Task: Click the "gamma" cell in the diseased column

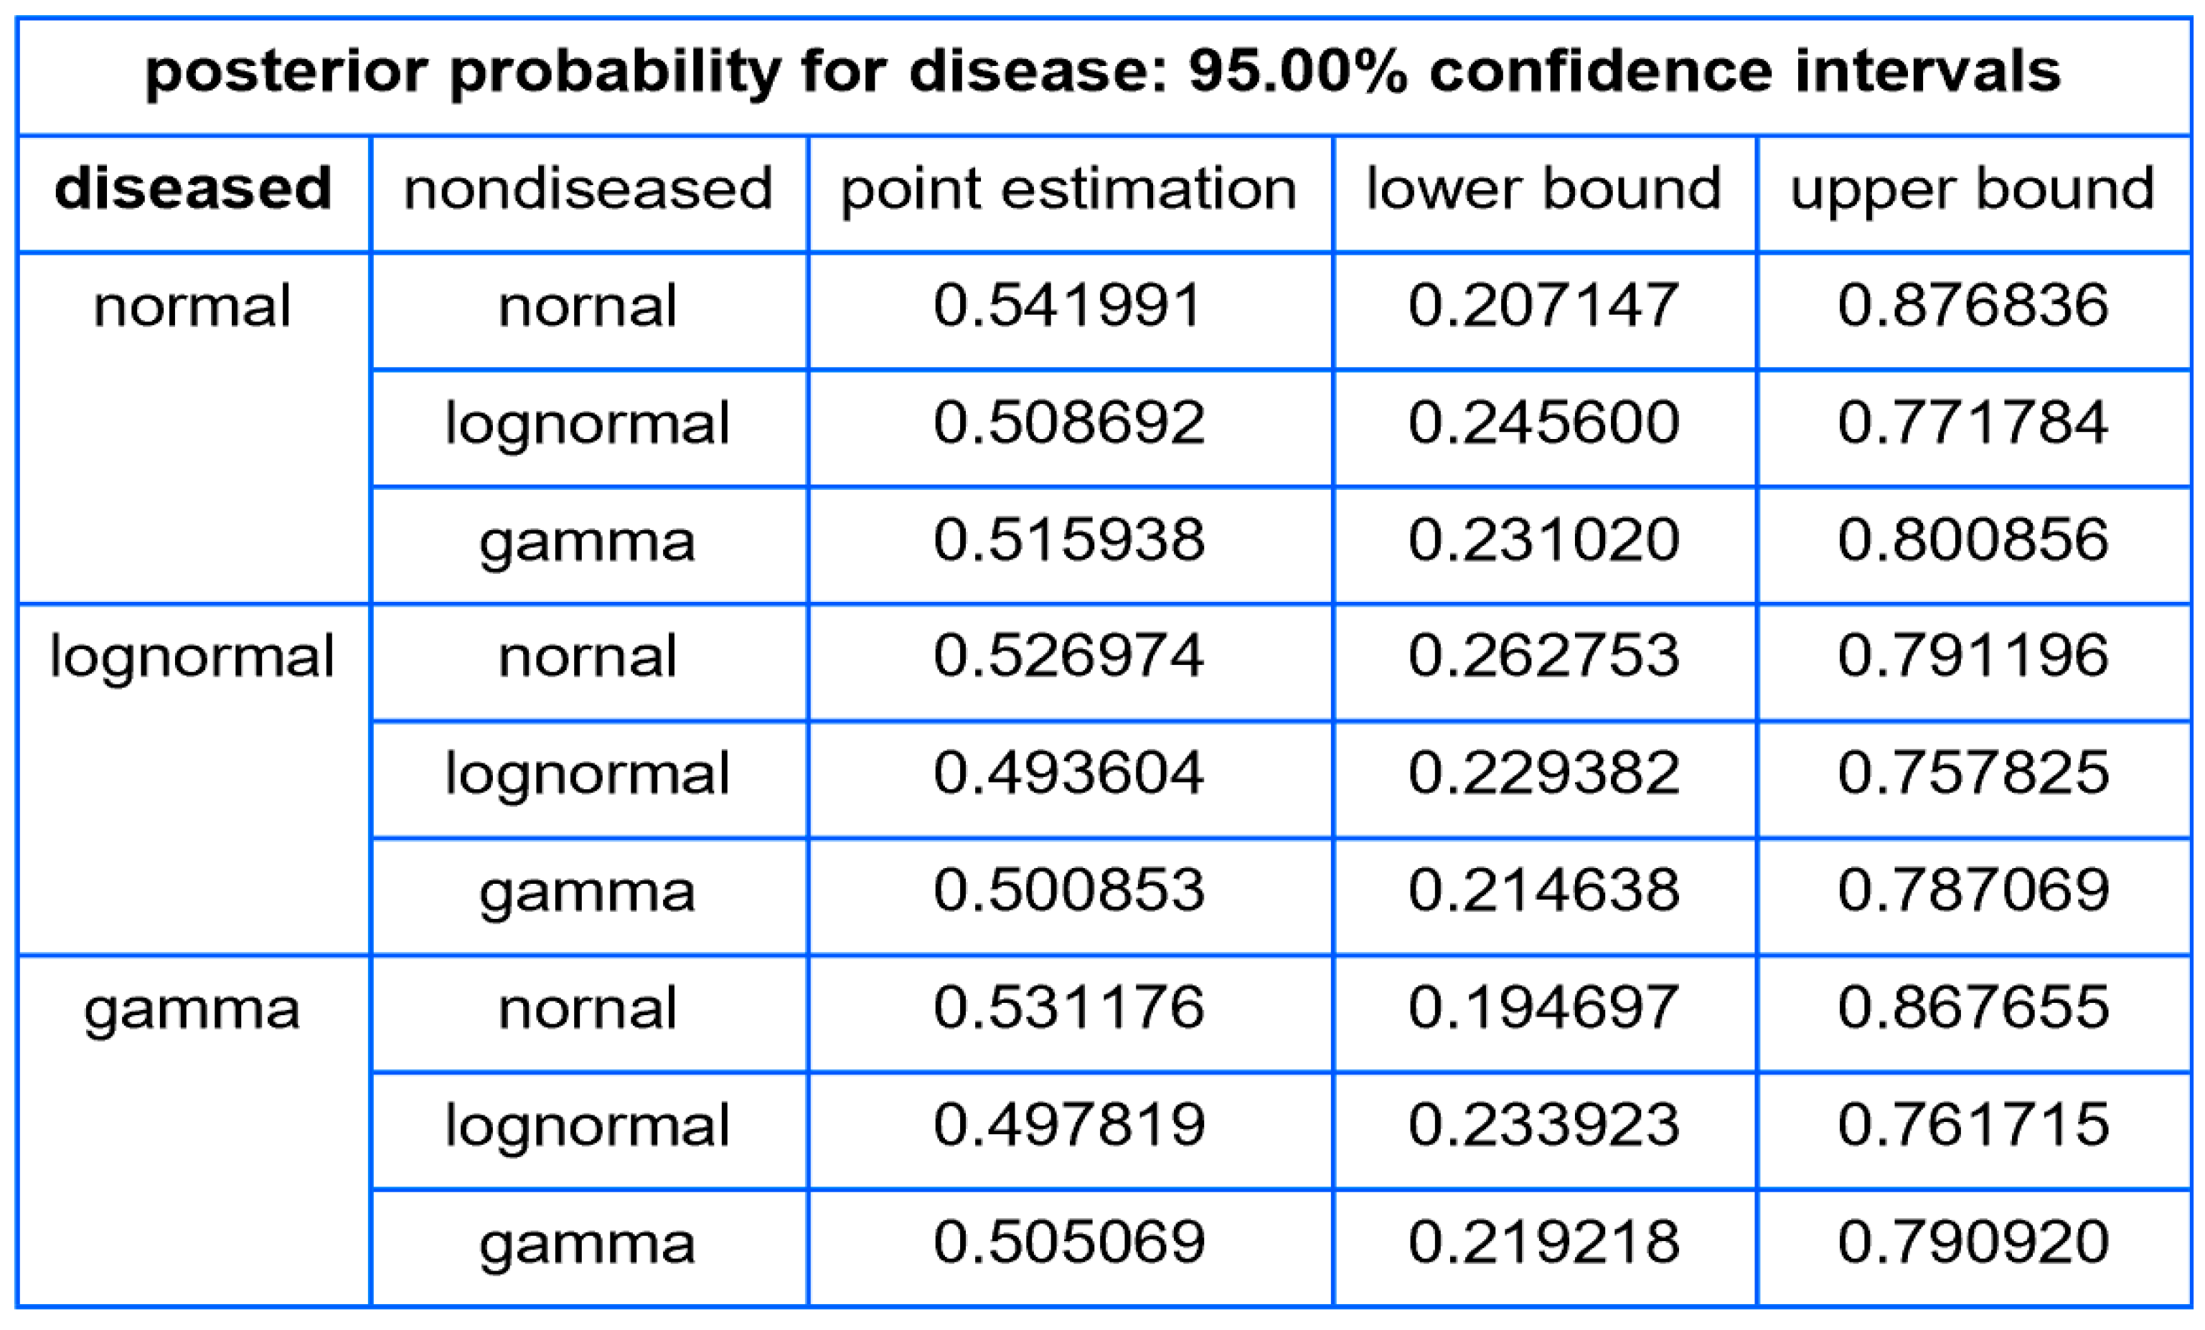Action: 192,1010
